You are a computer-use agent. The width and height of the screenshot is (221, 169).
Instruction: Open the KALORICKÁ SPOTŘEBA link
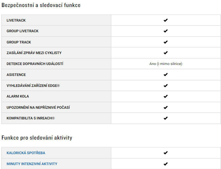[26, 153]
